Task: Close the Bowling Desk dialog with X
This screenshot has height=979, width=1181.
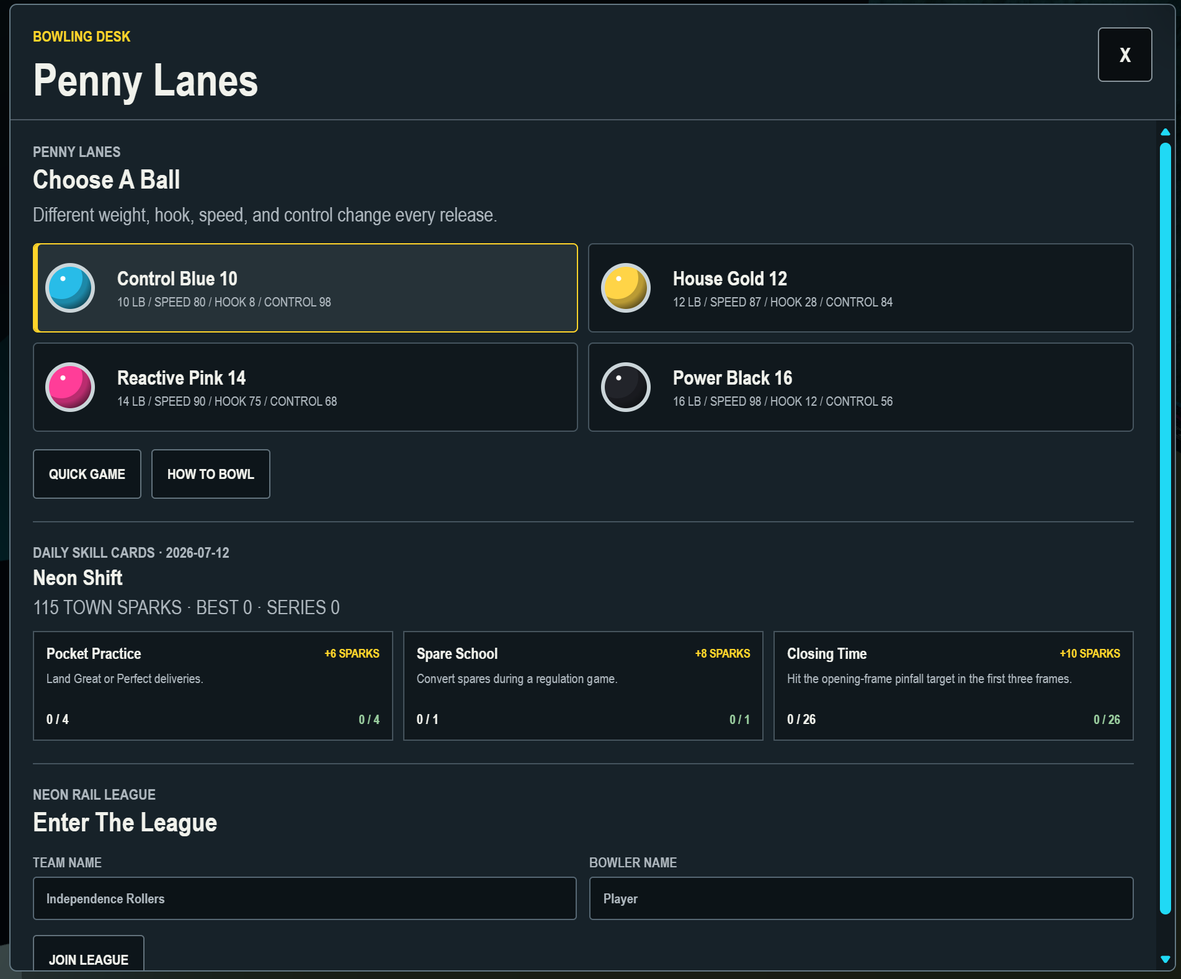Action: coord(1125,55)
